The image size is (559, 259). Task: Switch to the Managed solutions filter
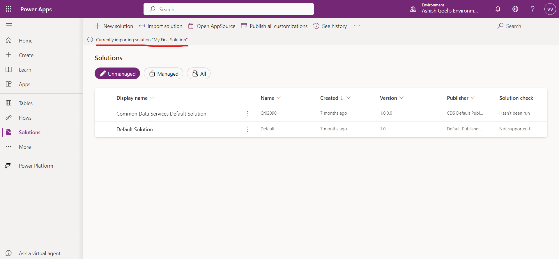click(163, 74)
